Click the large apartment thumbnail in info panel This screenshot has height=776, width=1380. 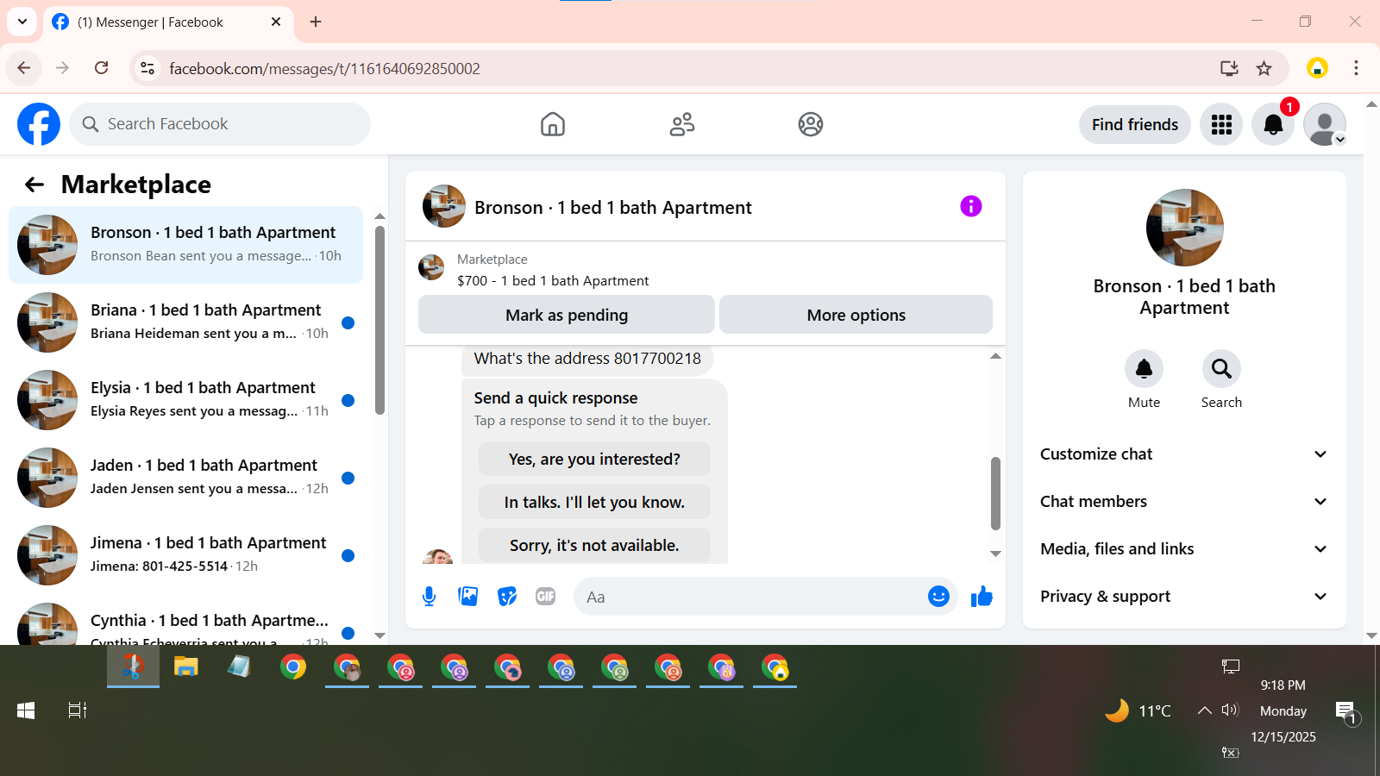(1184, 228)
